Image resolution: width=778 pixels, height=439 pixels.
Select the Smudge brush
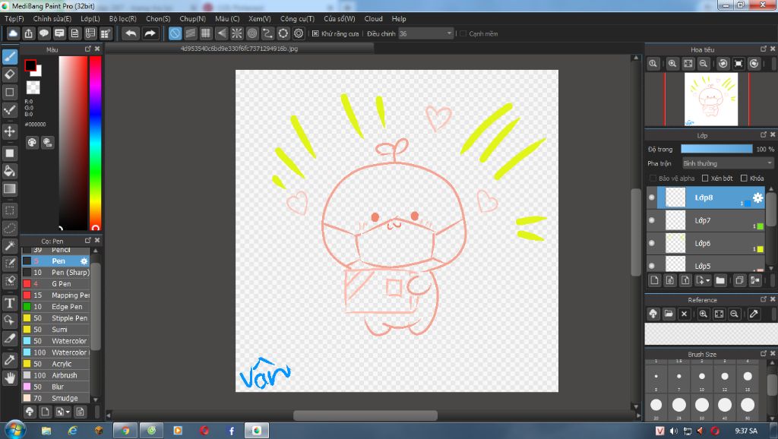click(55, 398)
